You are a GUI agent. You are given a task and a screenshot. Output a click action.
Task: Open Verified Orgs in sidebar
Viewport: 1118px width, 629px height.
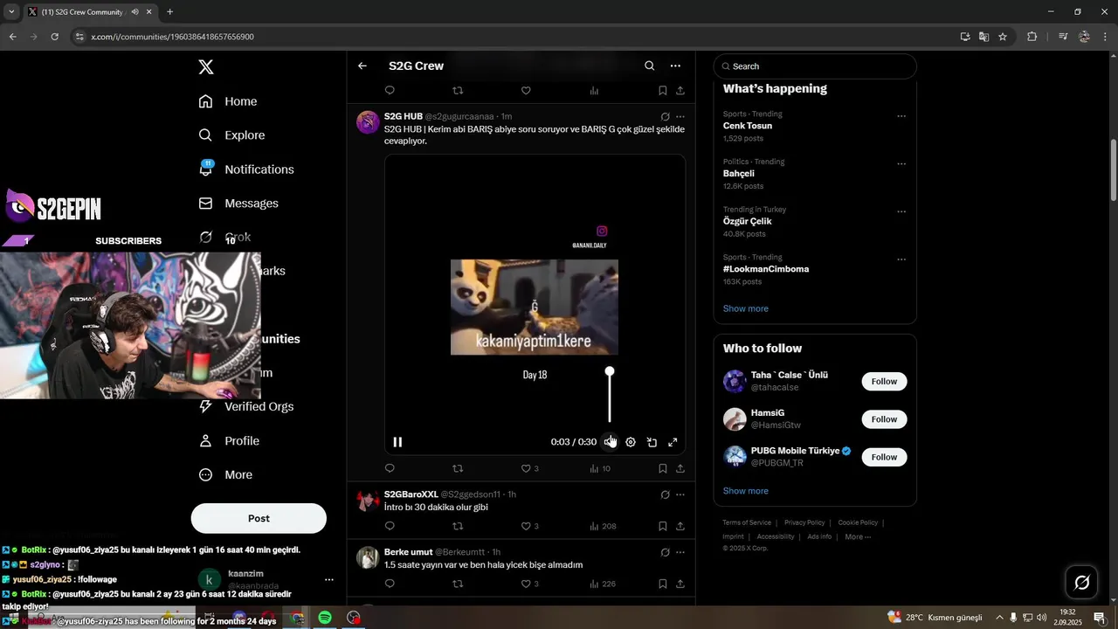pos(246,406)
